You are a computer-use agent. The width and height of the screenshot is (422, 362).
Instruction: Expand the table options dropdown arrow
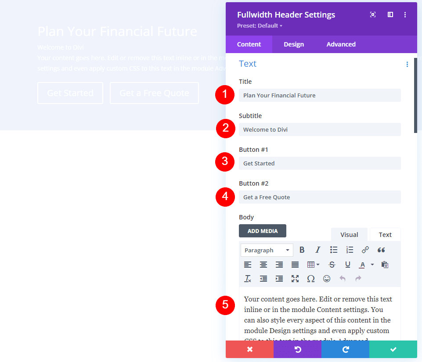click(317, 265)
